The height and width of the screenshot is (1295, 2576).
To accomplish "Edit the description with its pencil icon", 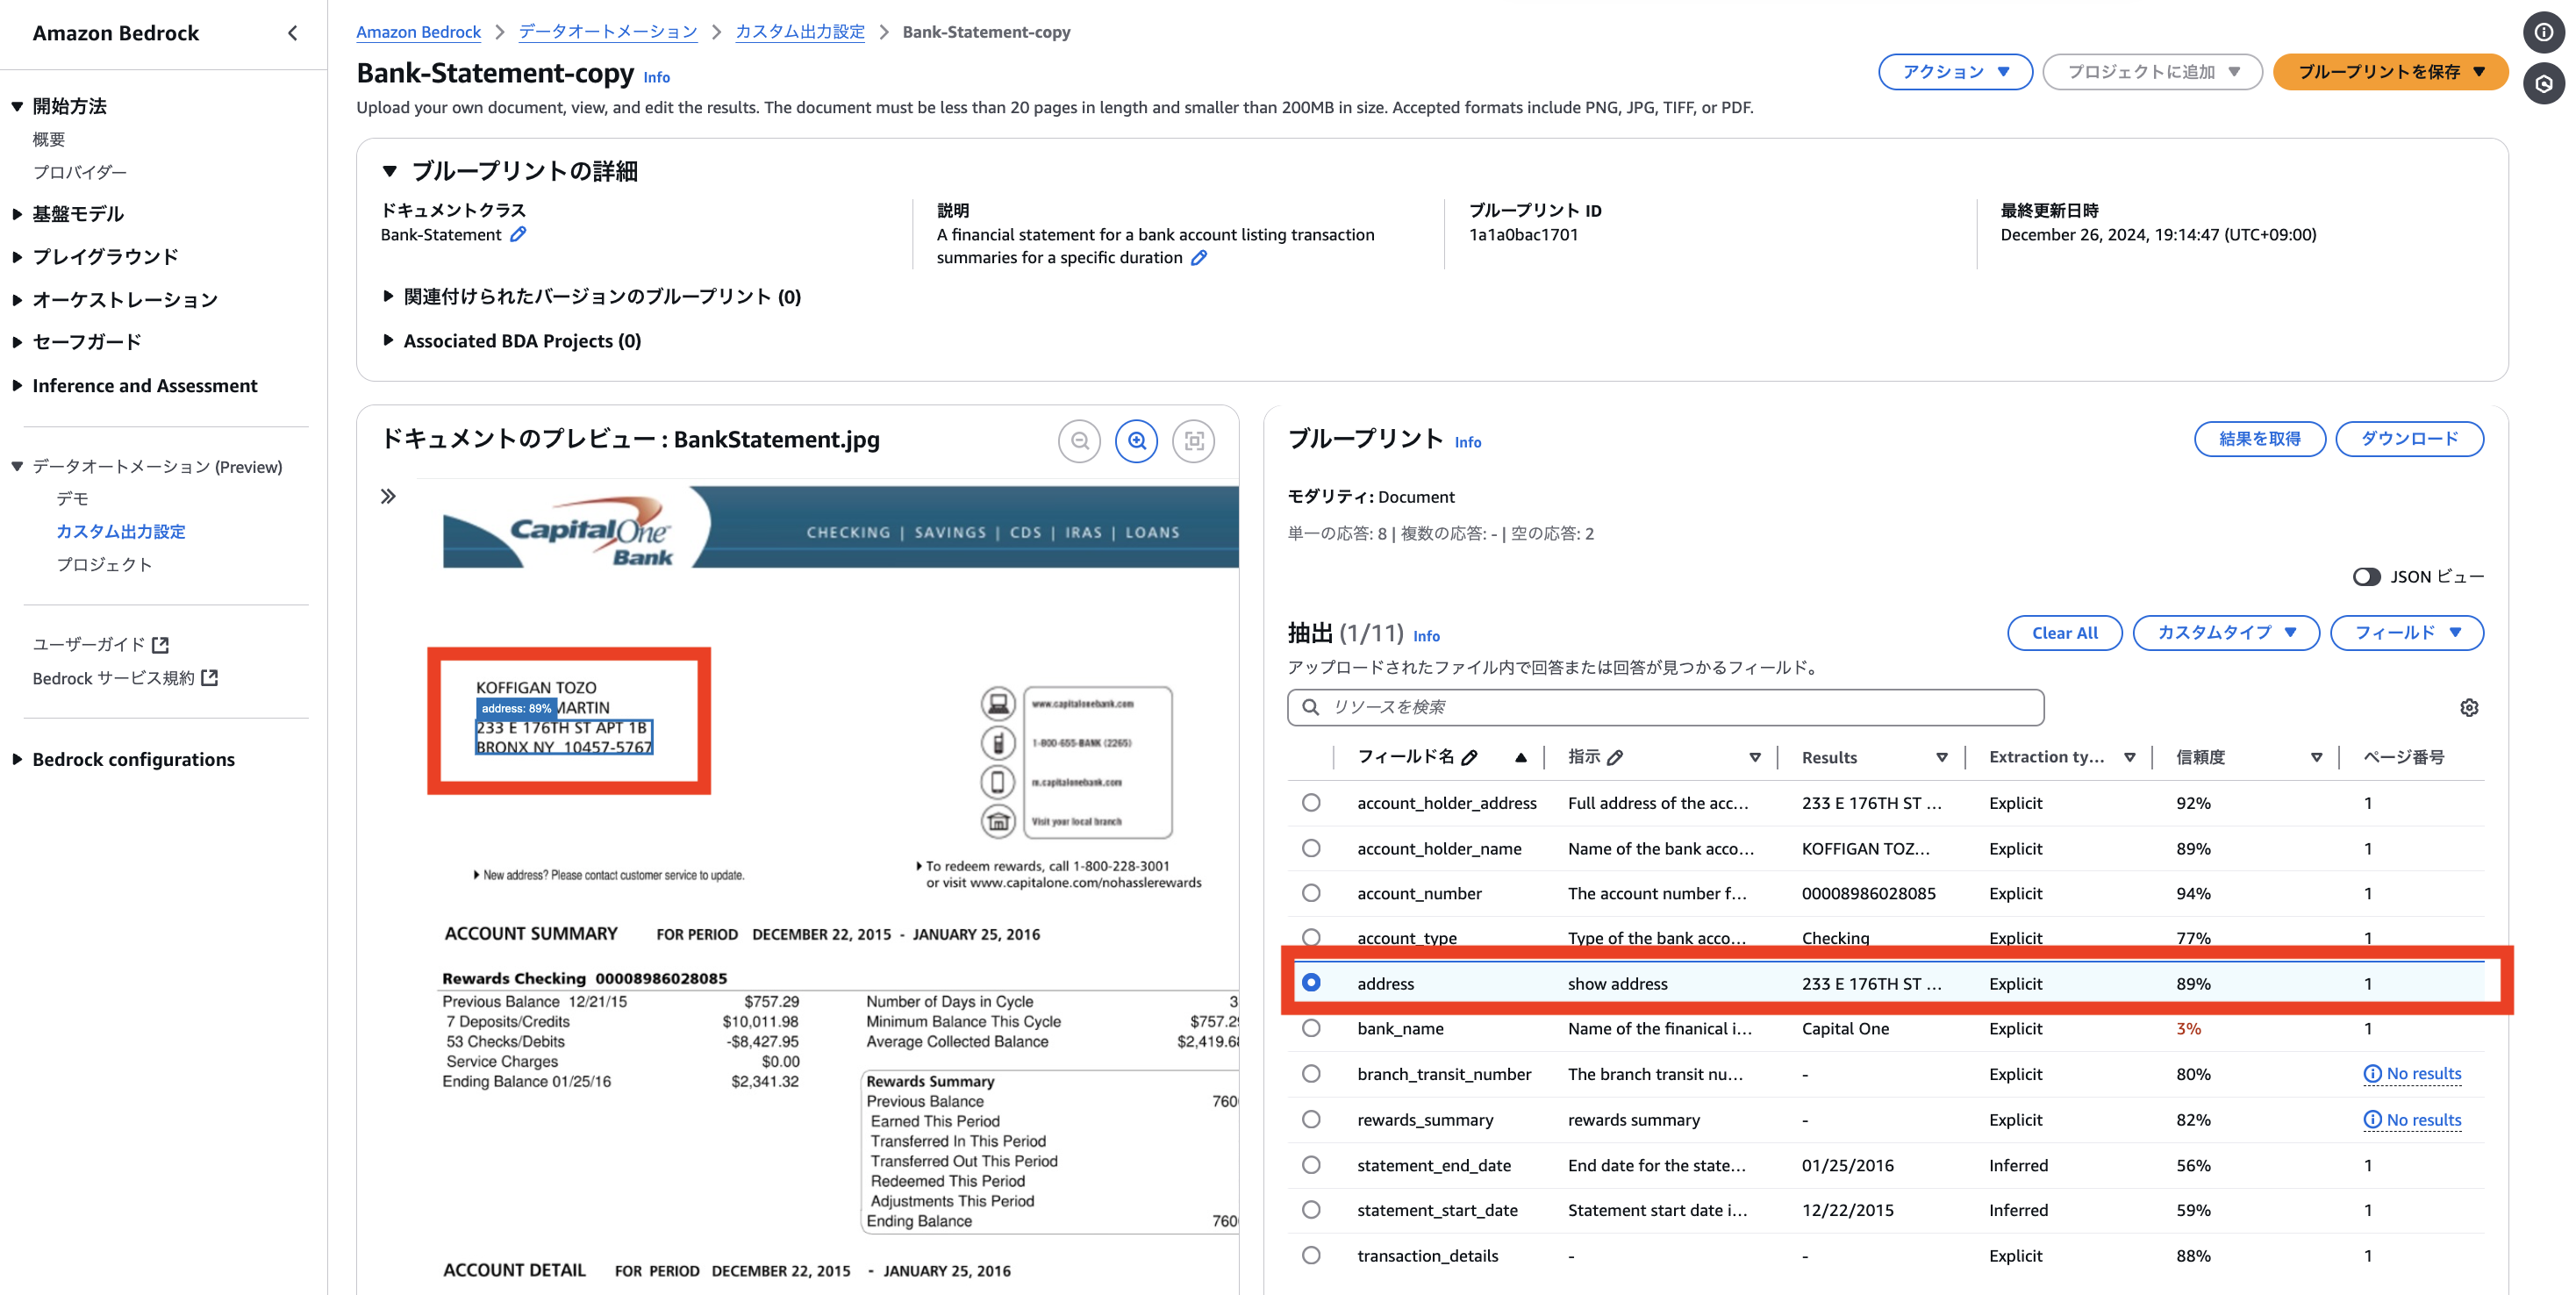I will 1199,258.
